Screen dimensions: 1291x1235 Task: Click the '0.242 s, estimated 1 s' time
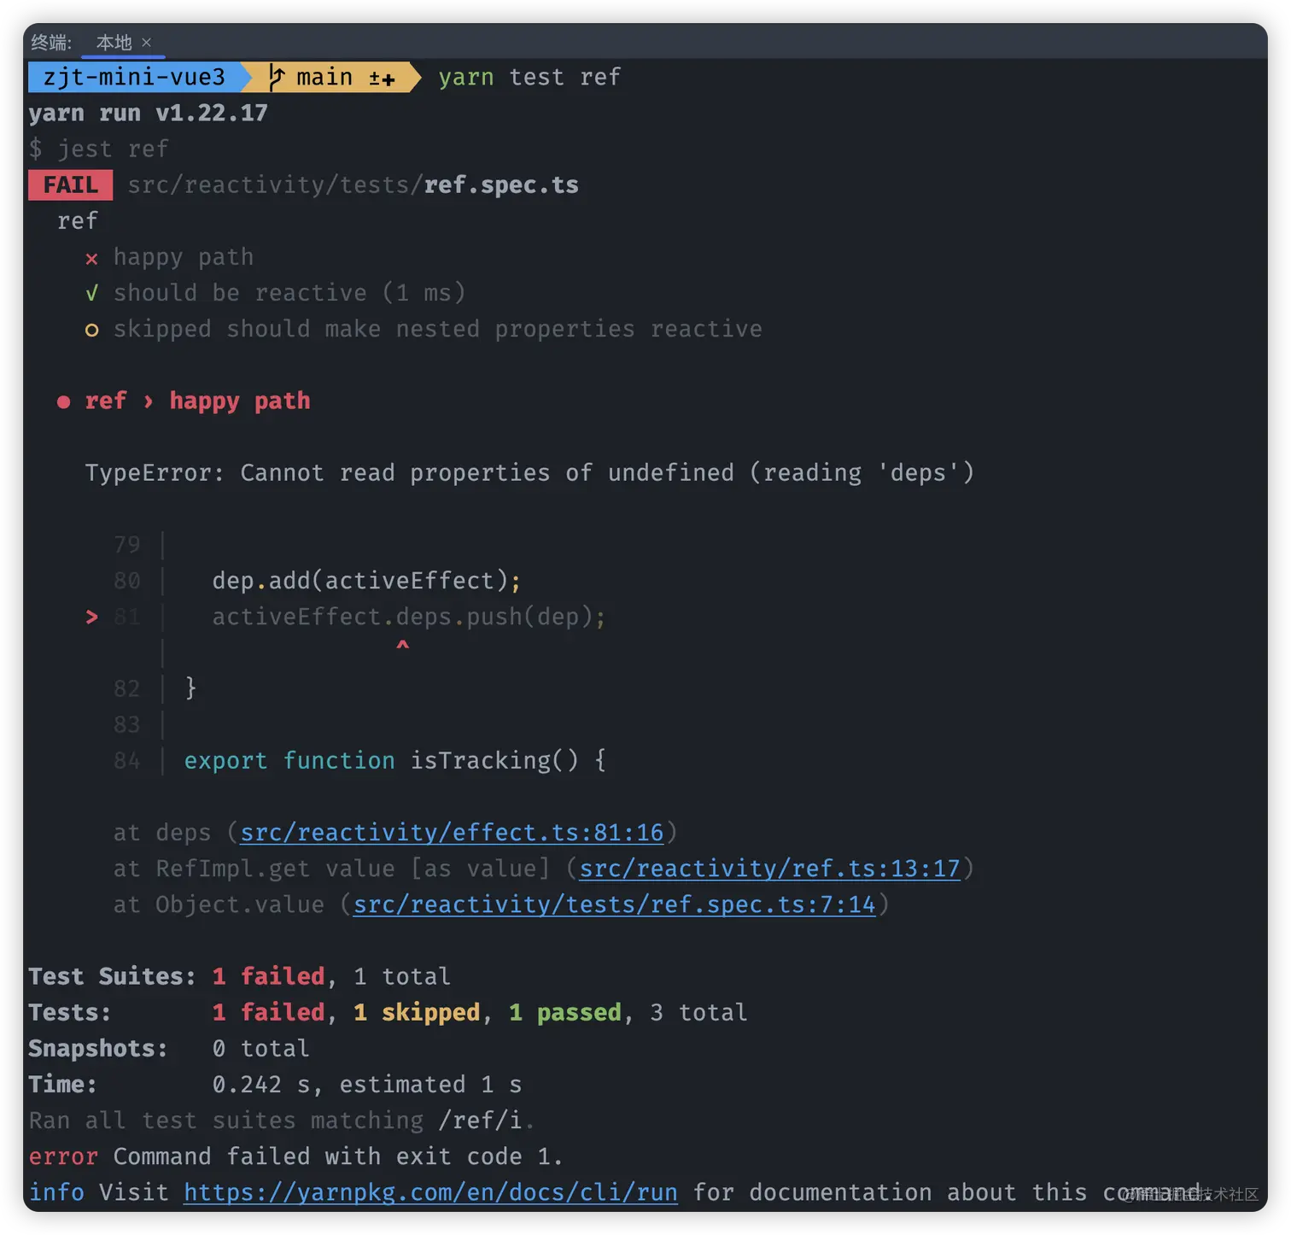[x=367, y=1085]
